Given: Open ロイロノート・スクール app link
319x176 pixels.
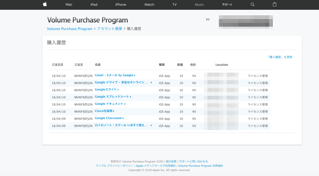Looking at the screenshot, I should point(121,125).
